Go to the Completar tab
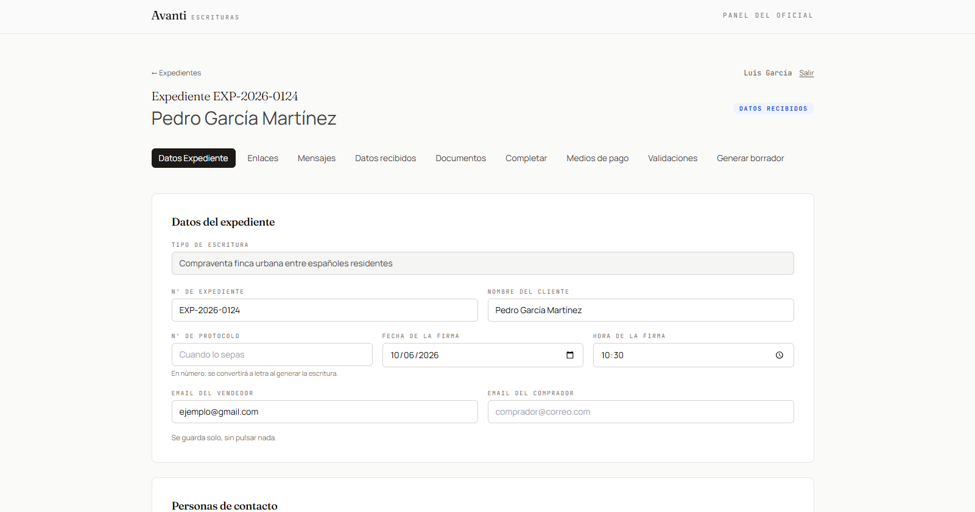This screenshot has width=975, height=512. (526, 158)
